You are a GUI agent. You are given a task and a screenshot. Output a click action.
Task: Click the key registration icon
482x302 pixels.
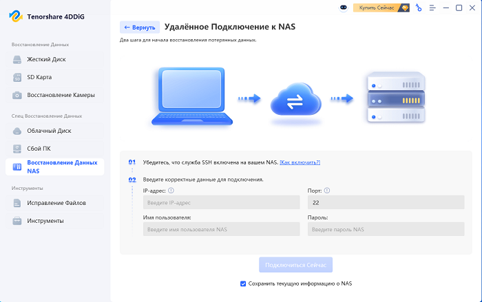419,8
